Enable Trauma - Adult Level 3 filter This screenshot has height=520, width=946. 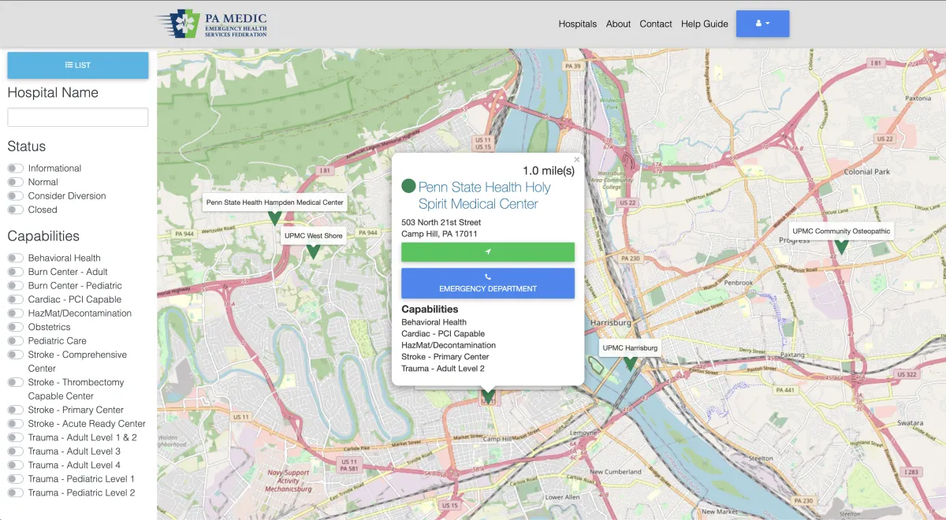point(15,451)
